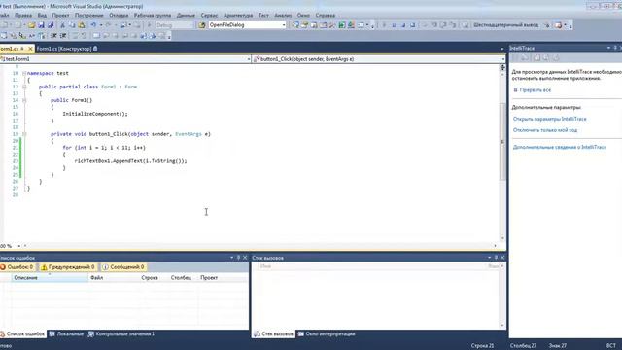The height and width of the screenshot is (350, 622).
Task: Sort error list by Файл column
Action: (x=114, y=278)
